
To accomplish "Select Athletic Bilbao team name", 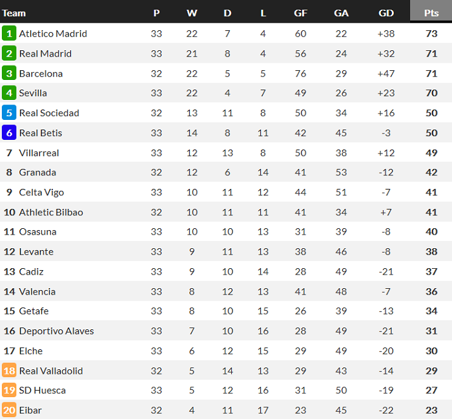I will tap(51, 212).
